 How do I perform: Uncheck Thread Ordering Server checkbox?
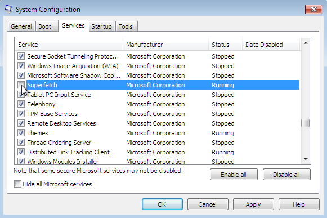(x=21, y=143)
